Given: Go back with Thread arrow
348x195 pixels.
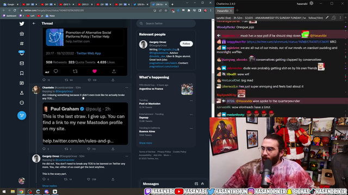Looking at the screenshot, I should point(34,23).
